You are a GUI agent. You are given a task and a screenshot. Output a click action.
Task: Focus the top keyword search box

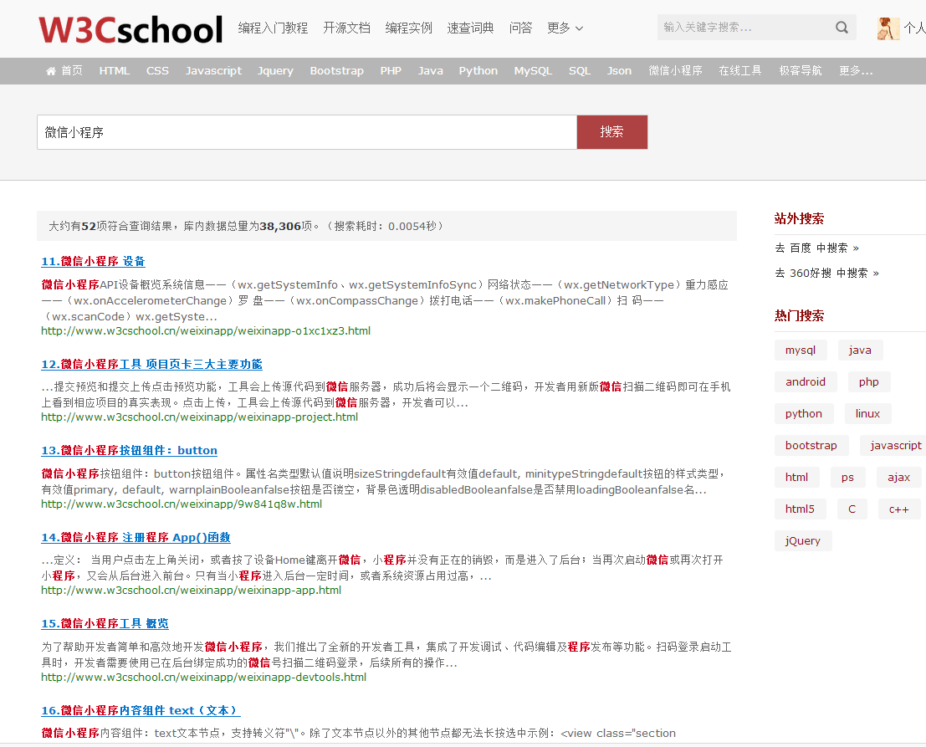tap(744, 28)
